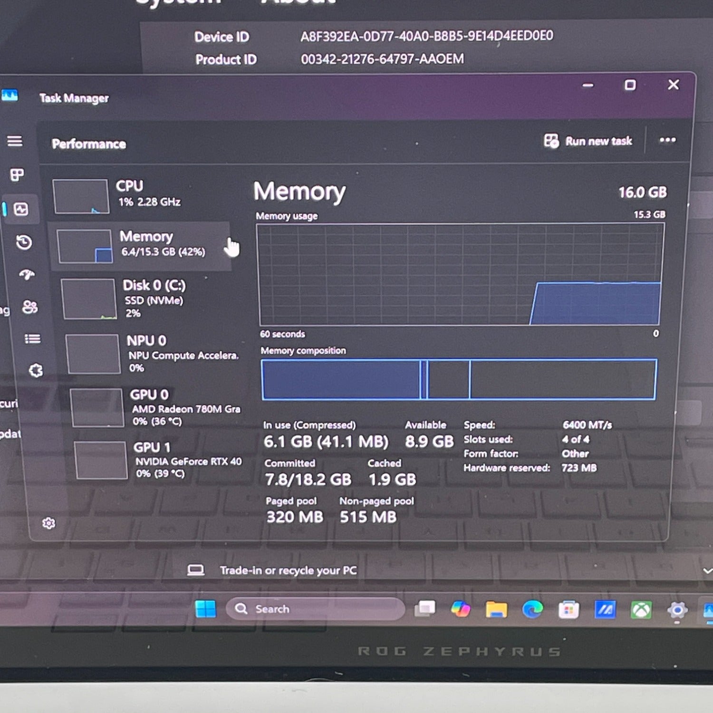
Task: Click the Task Manager title bar app icon
Action: (x=10, y=96)
